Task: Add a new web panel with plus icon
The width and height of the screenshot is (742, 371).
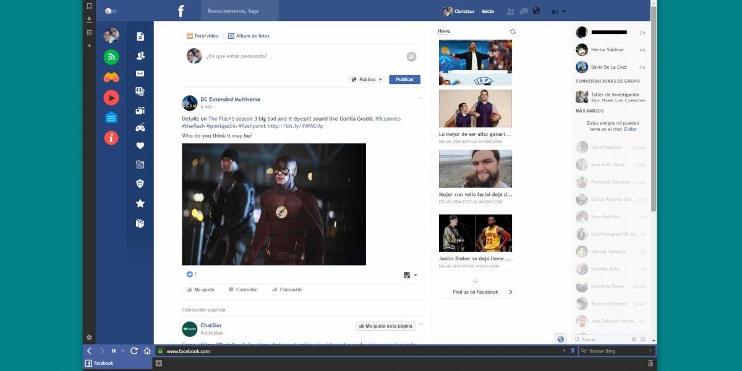Action: [89, 45]
